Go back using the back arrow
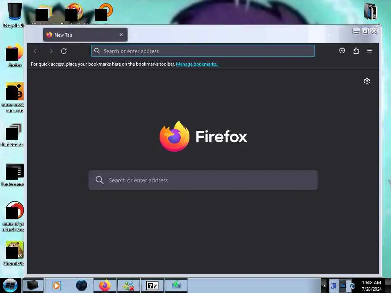Screen dimensions: 391x293 [x=36, y=51]
